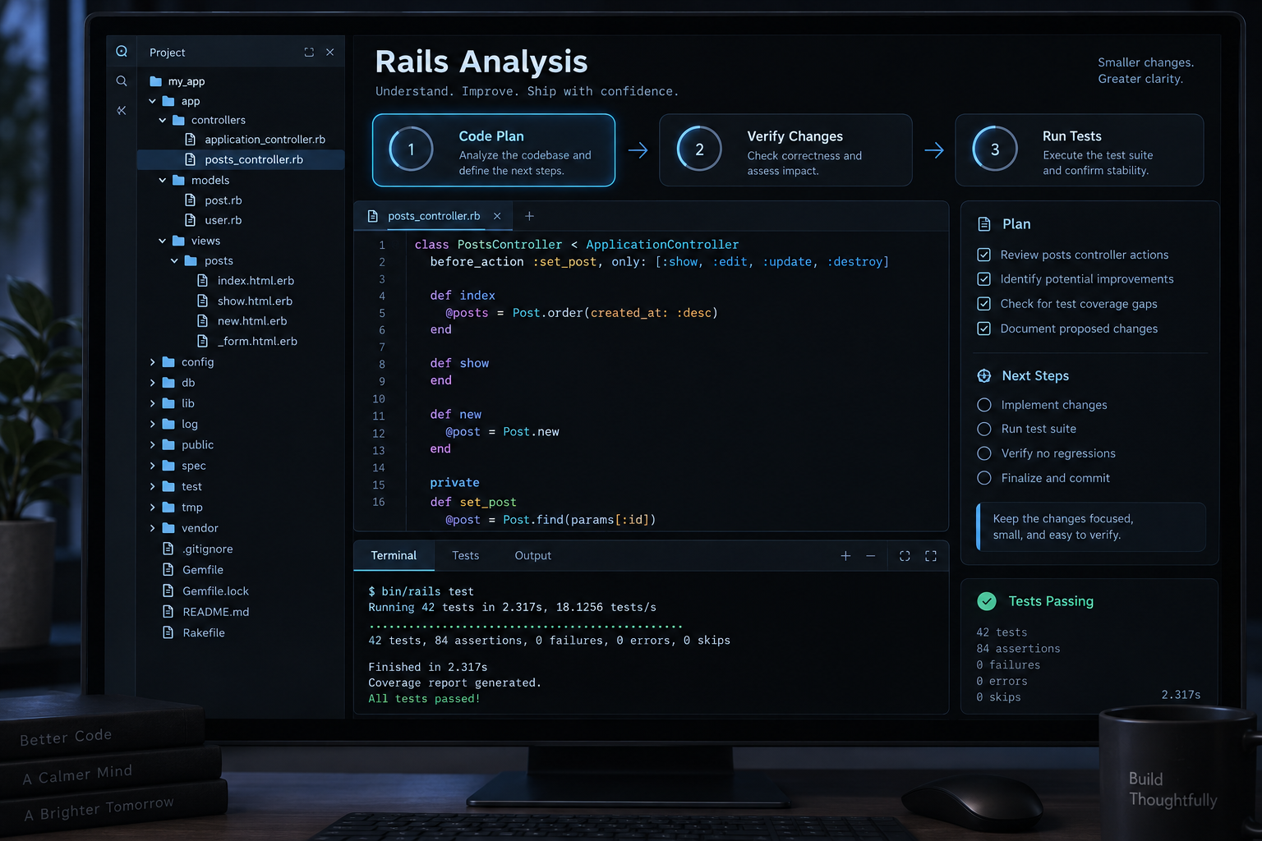Select Verify no regressions radio option
This screenshot has height=841, width=1262.
point(984,453)
